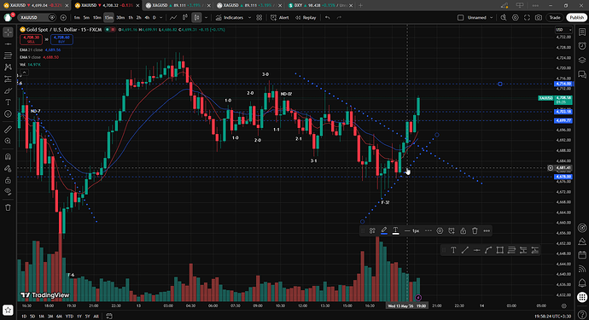This screenshot has width=589, height=320.
Task: Open the 1Y date range
Action: 79,317
